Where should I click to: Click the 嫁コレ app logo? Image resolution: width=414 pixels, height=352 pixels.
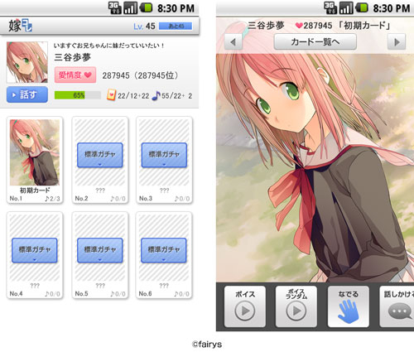point(20,26)
